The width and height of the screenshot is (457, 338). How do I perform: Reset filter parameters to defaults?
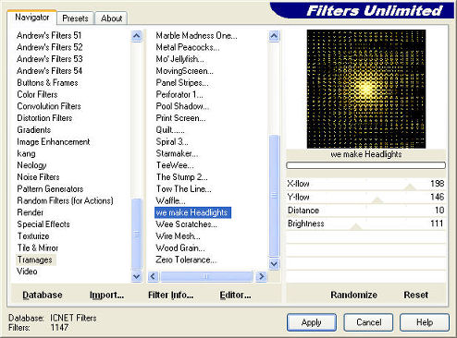point(415,295)
